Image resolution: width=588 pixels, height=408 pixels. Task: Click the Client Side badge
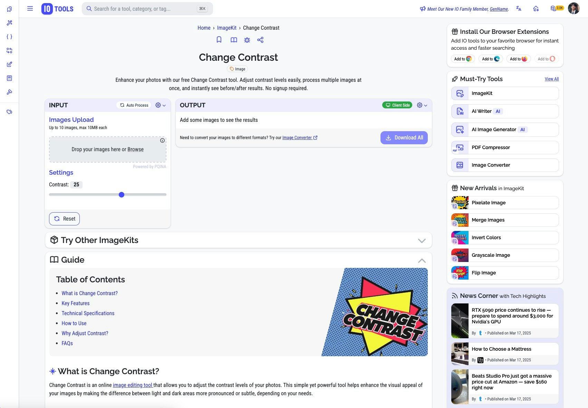[x=397, y=105]
